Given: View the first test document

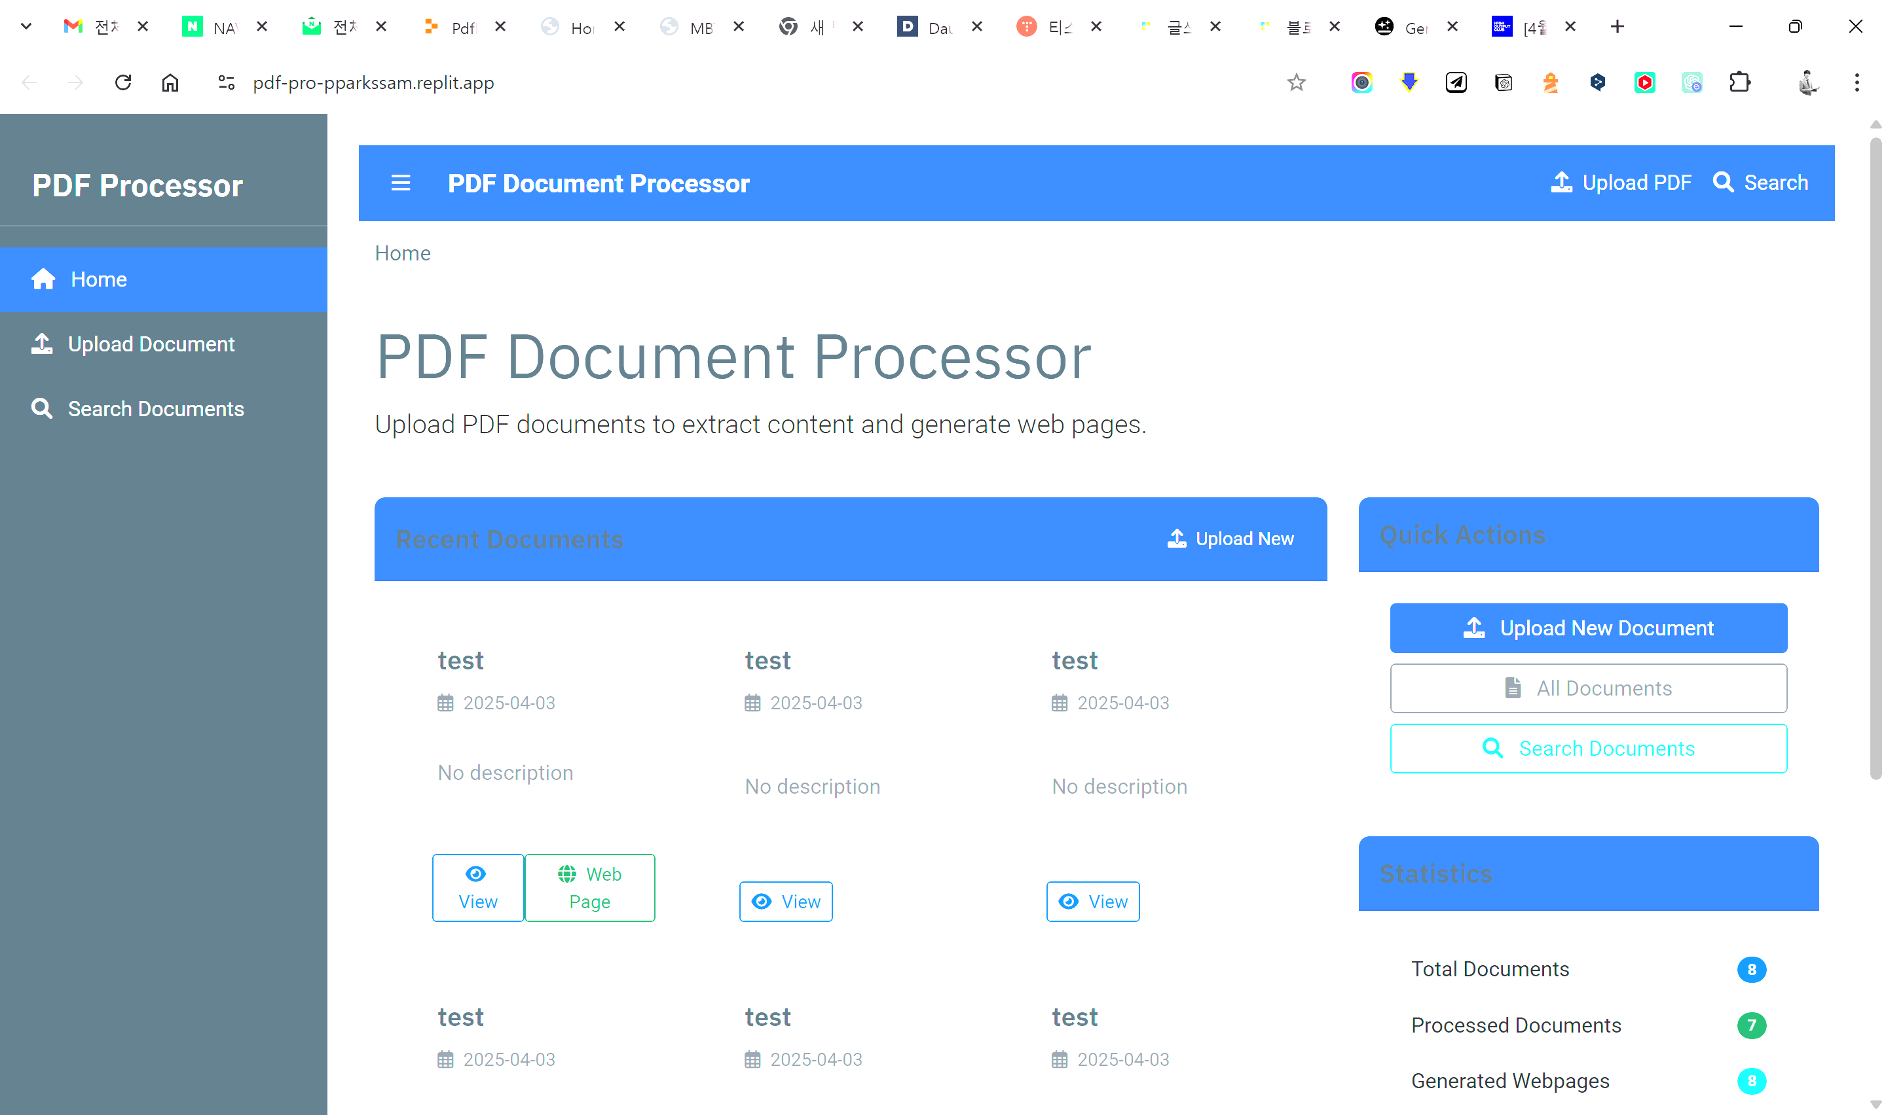Looking at the screenshot, I should 477,888.
